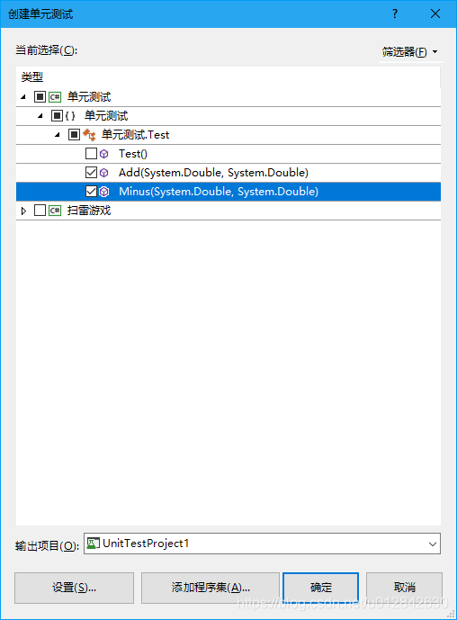Click the test flask icon in output project box
The image size is (457, 620).
[93, 544]
